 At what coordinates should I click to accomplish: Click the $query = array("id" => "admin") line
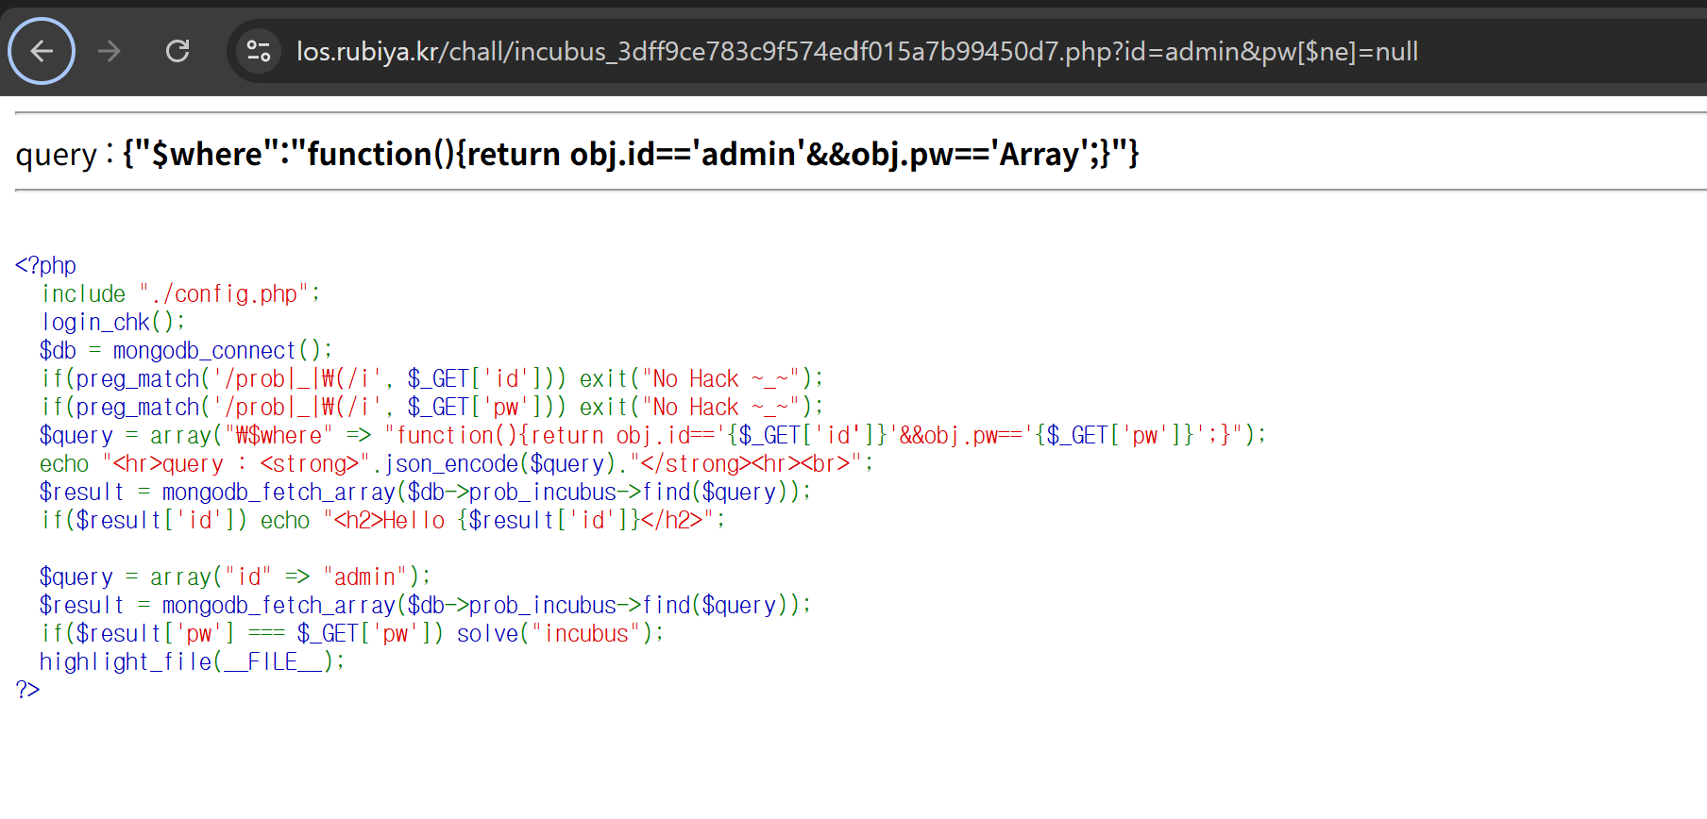pos(234,577)
